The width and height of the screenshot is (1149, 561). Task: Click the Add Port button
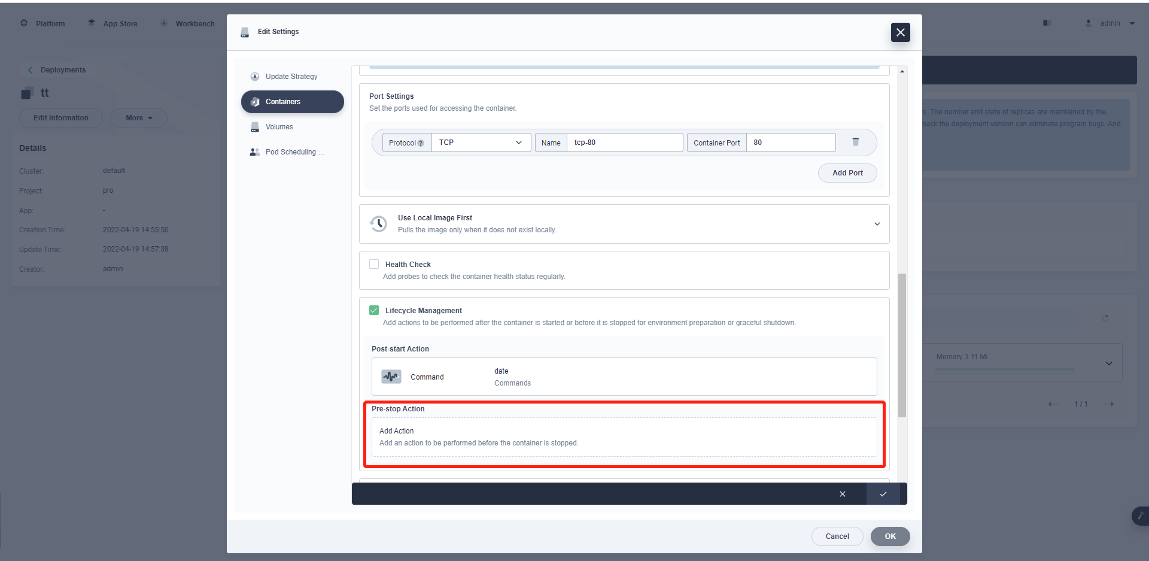pyautogui.click(x=847, y=173)
